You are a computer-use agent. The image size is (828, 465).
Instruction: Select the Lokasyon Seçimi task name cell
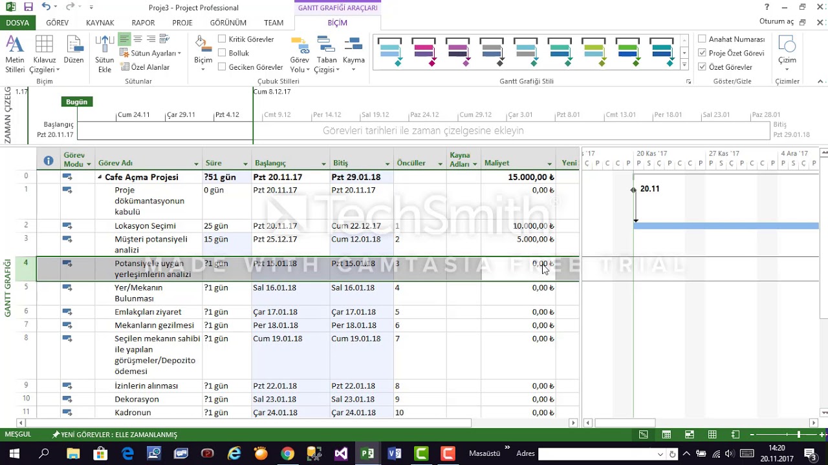tap(149, 226)
